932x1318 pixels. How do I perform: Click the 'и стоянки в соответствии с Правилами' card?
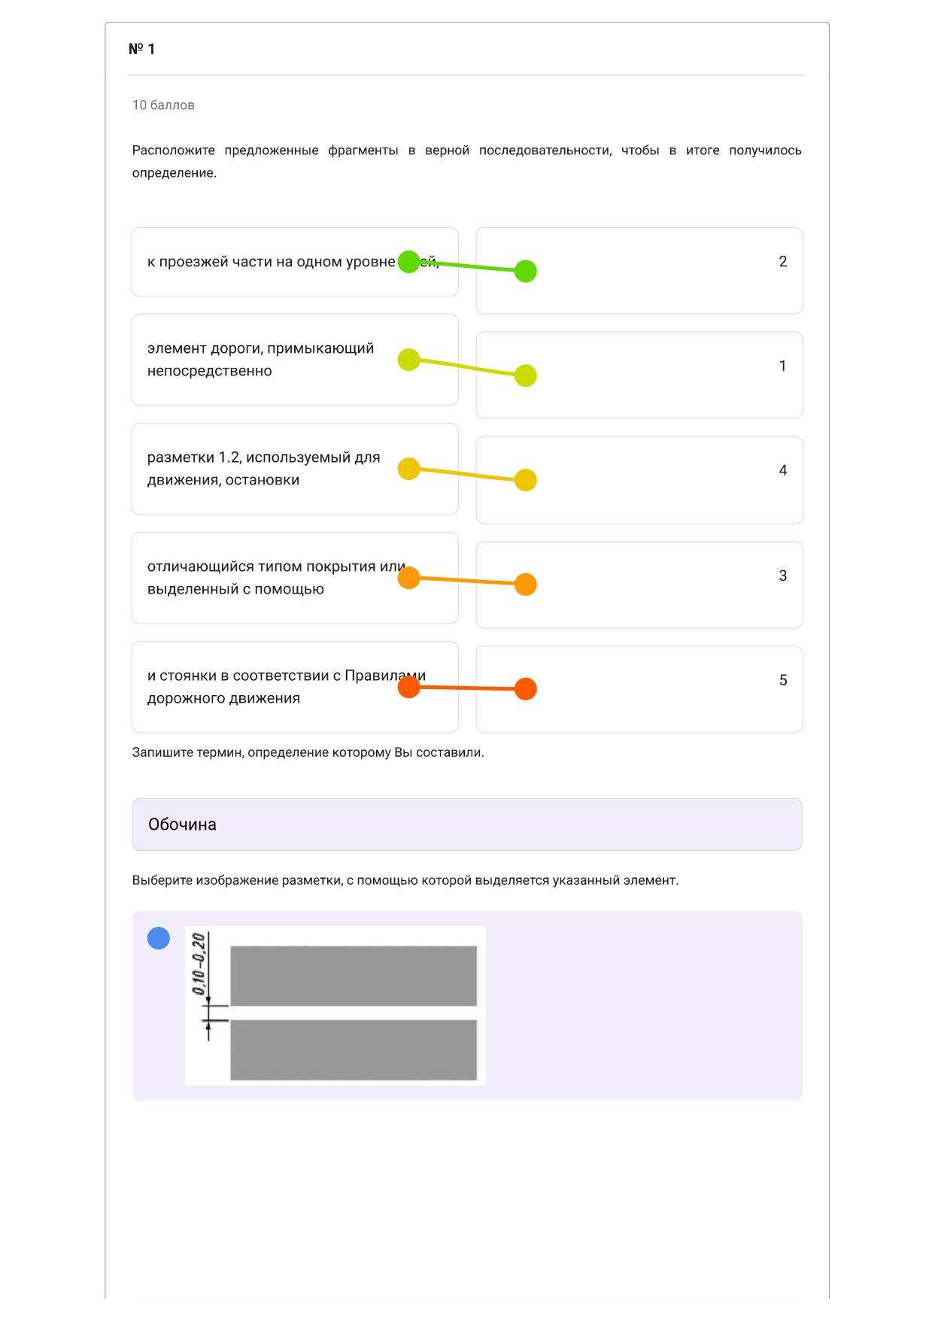295,687
